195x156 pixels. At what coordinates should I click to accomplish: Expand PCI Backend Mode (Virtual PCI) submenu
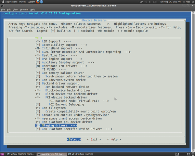(x=79, y=101)
